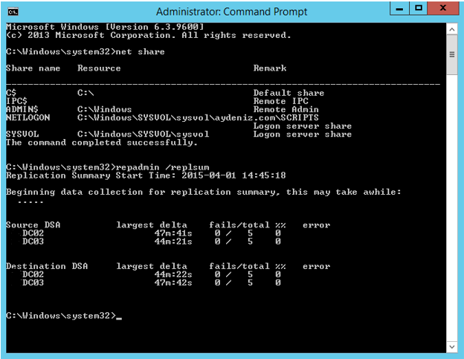Viewport: 464px width, 359px height.
Task: Close the Administrator Command Prompt window
Action: [x=442, y=8]
